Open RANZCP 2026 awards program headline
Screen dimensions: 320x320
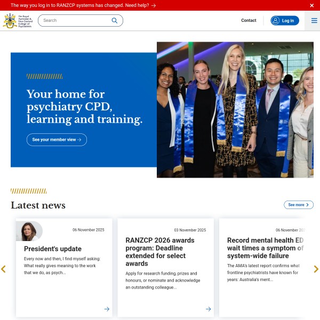(160, 252)
